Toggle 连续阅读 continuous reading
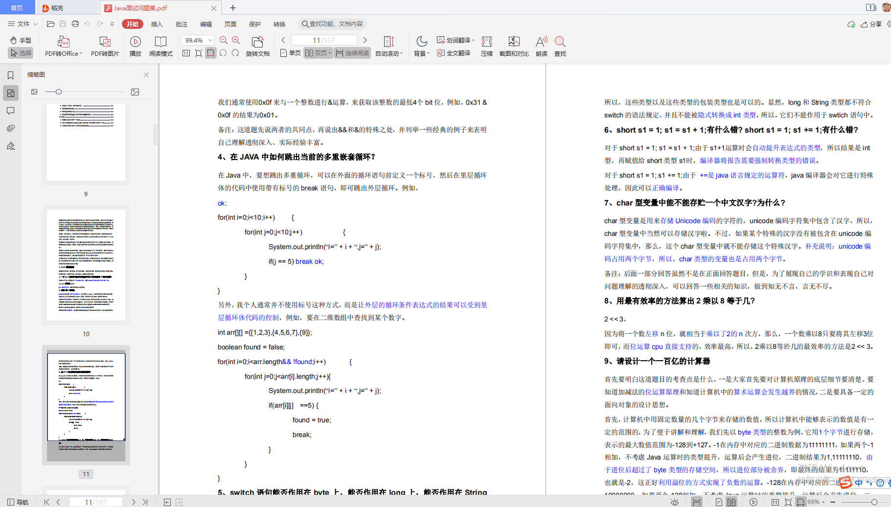The height and width of the screenshot is (507, 891). coord(352,53)
